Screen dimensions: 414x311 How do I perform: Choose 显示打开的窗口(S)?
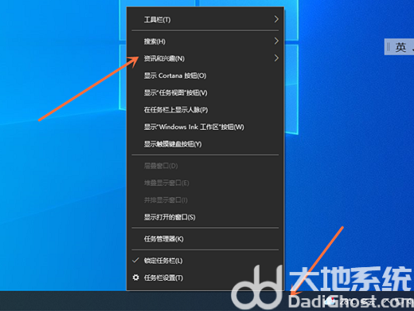tap(205, 217)
